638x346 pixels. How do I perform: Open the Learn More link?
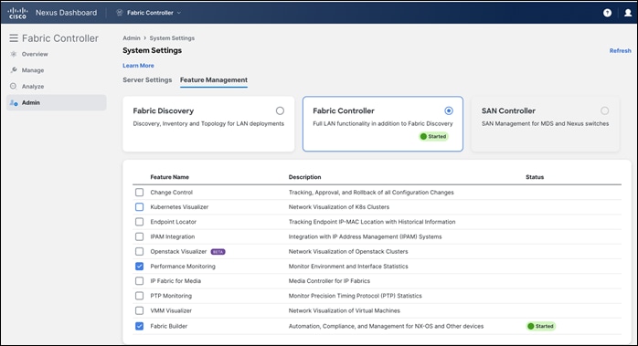point(138,66)
